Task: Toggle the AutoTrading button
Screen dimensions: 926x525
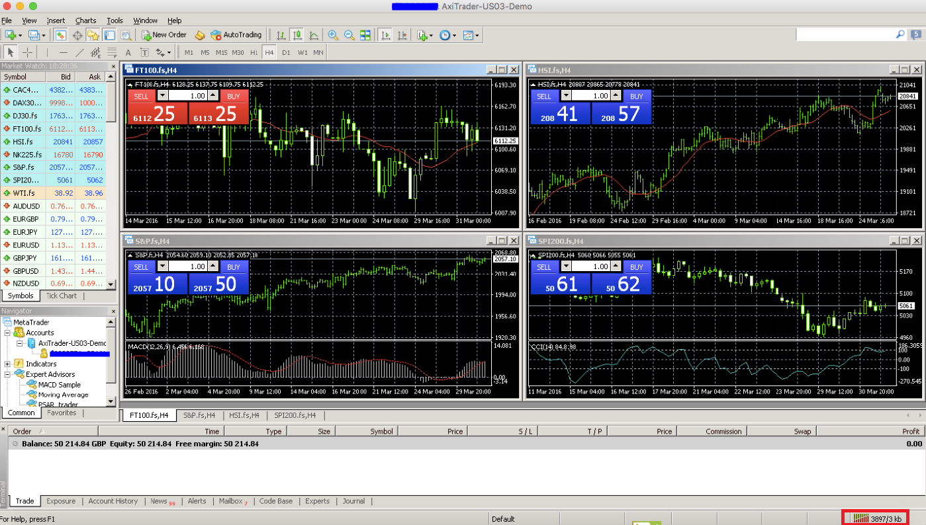Action: coord(236,35)
